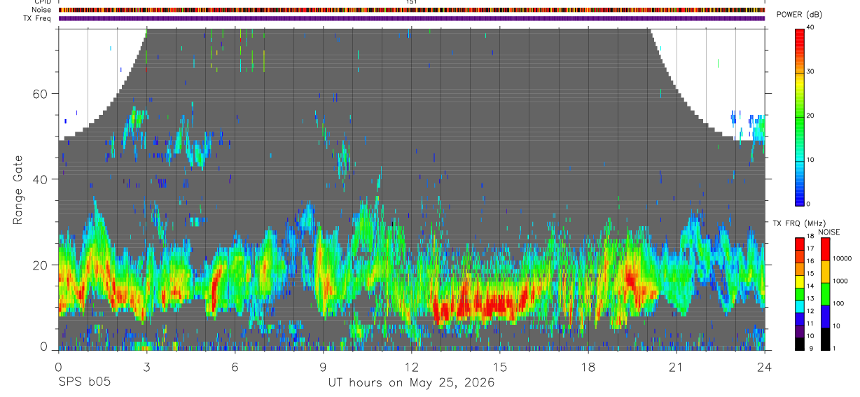860x397 pixels.
Task: Click the 12 UT hour tick label
Action: click(x=412, y=367)
